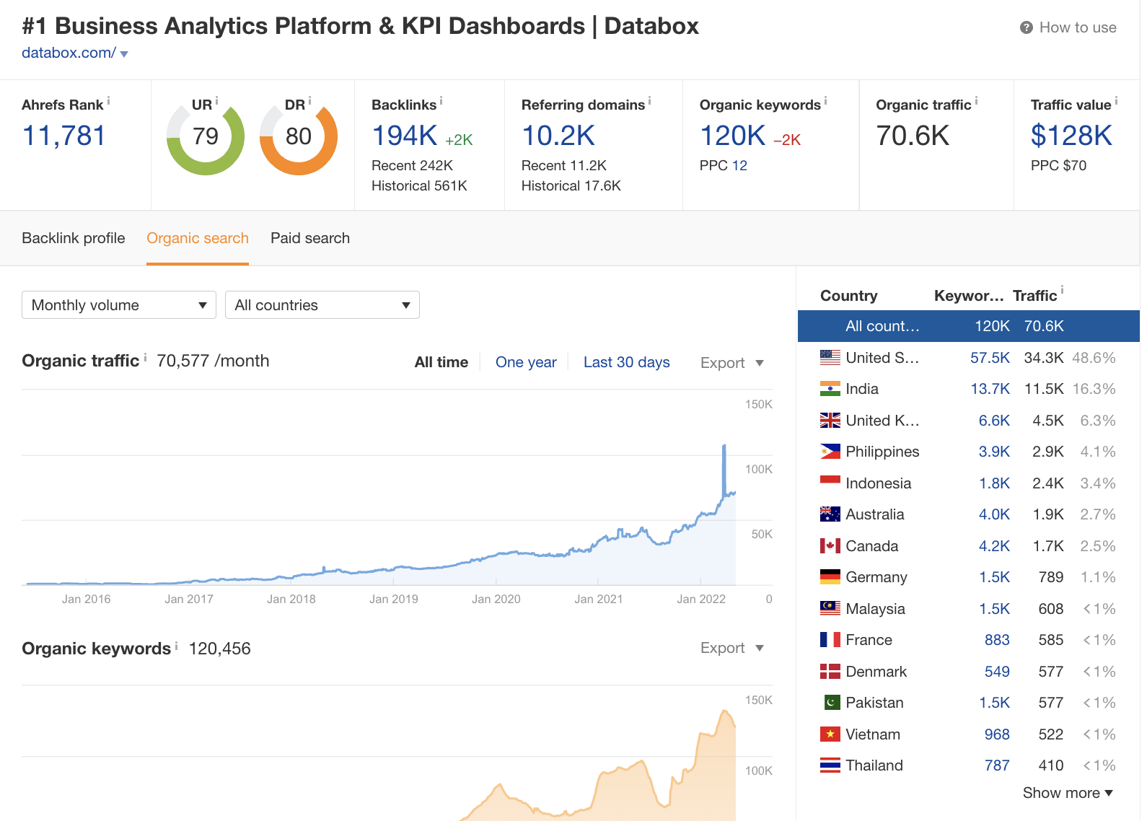Click the France flag icon
Screen dimensions: 1147x821
[x=830, y=640]
